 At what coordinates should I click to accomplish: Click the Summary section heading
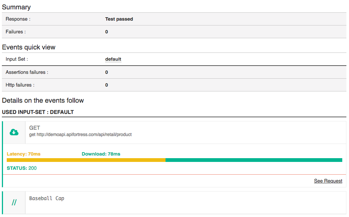click(x=16, y=7)
